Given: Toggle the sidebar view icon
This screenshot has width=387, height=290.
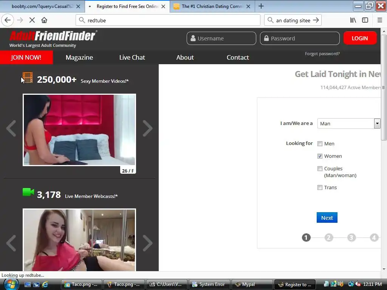Looking at the screenshot, I should (365, 20).
